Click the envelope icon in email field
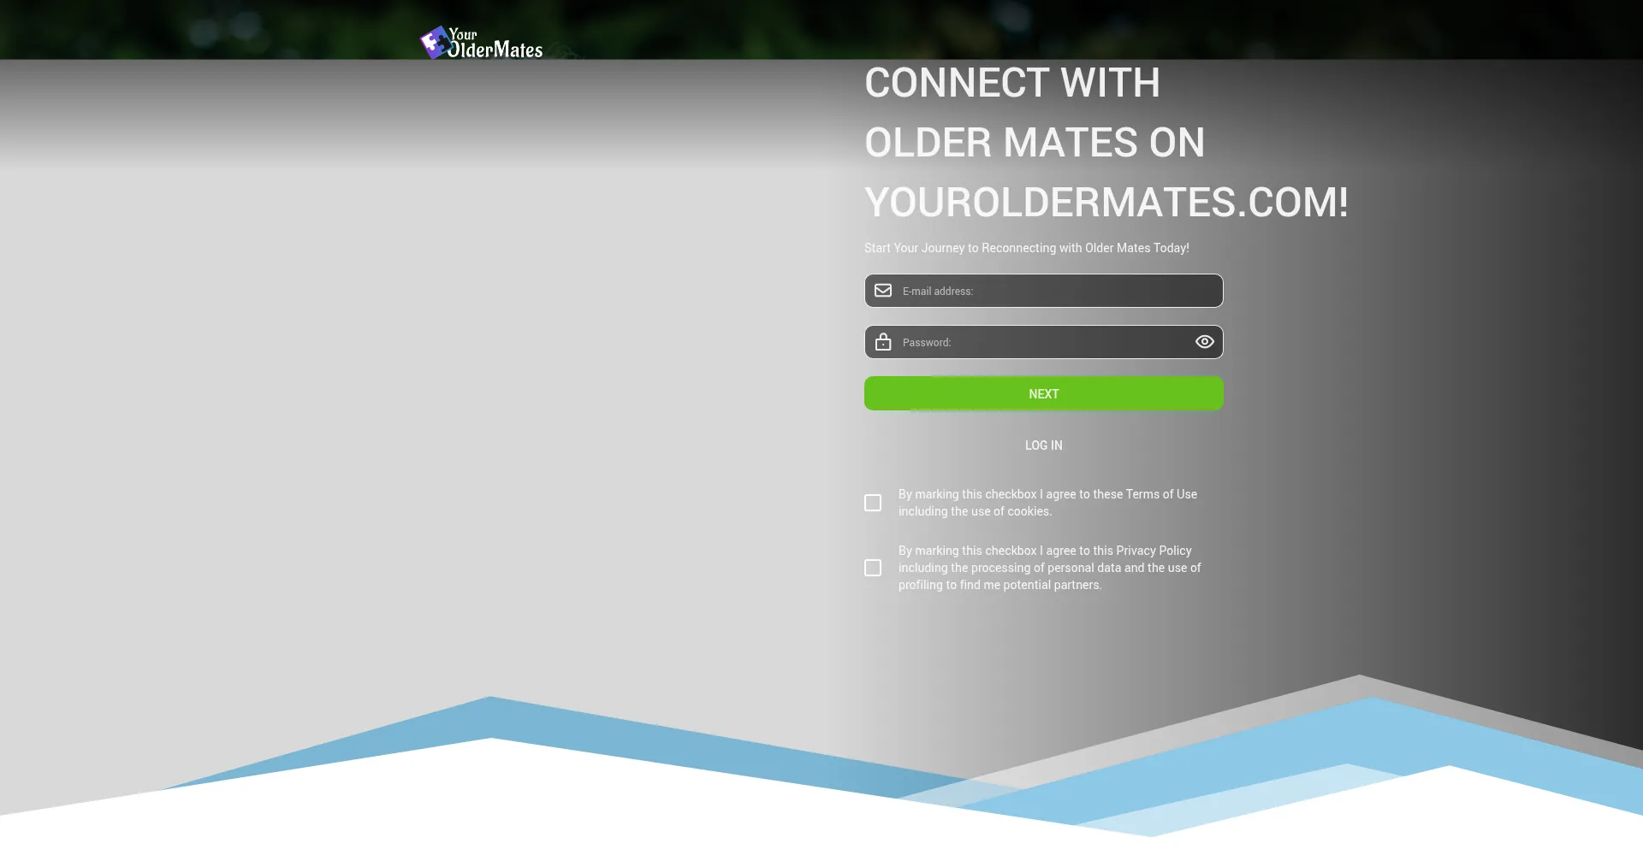The image size is (1643, 849). tap(883, 291)
